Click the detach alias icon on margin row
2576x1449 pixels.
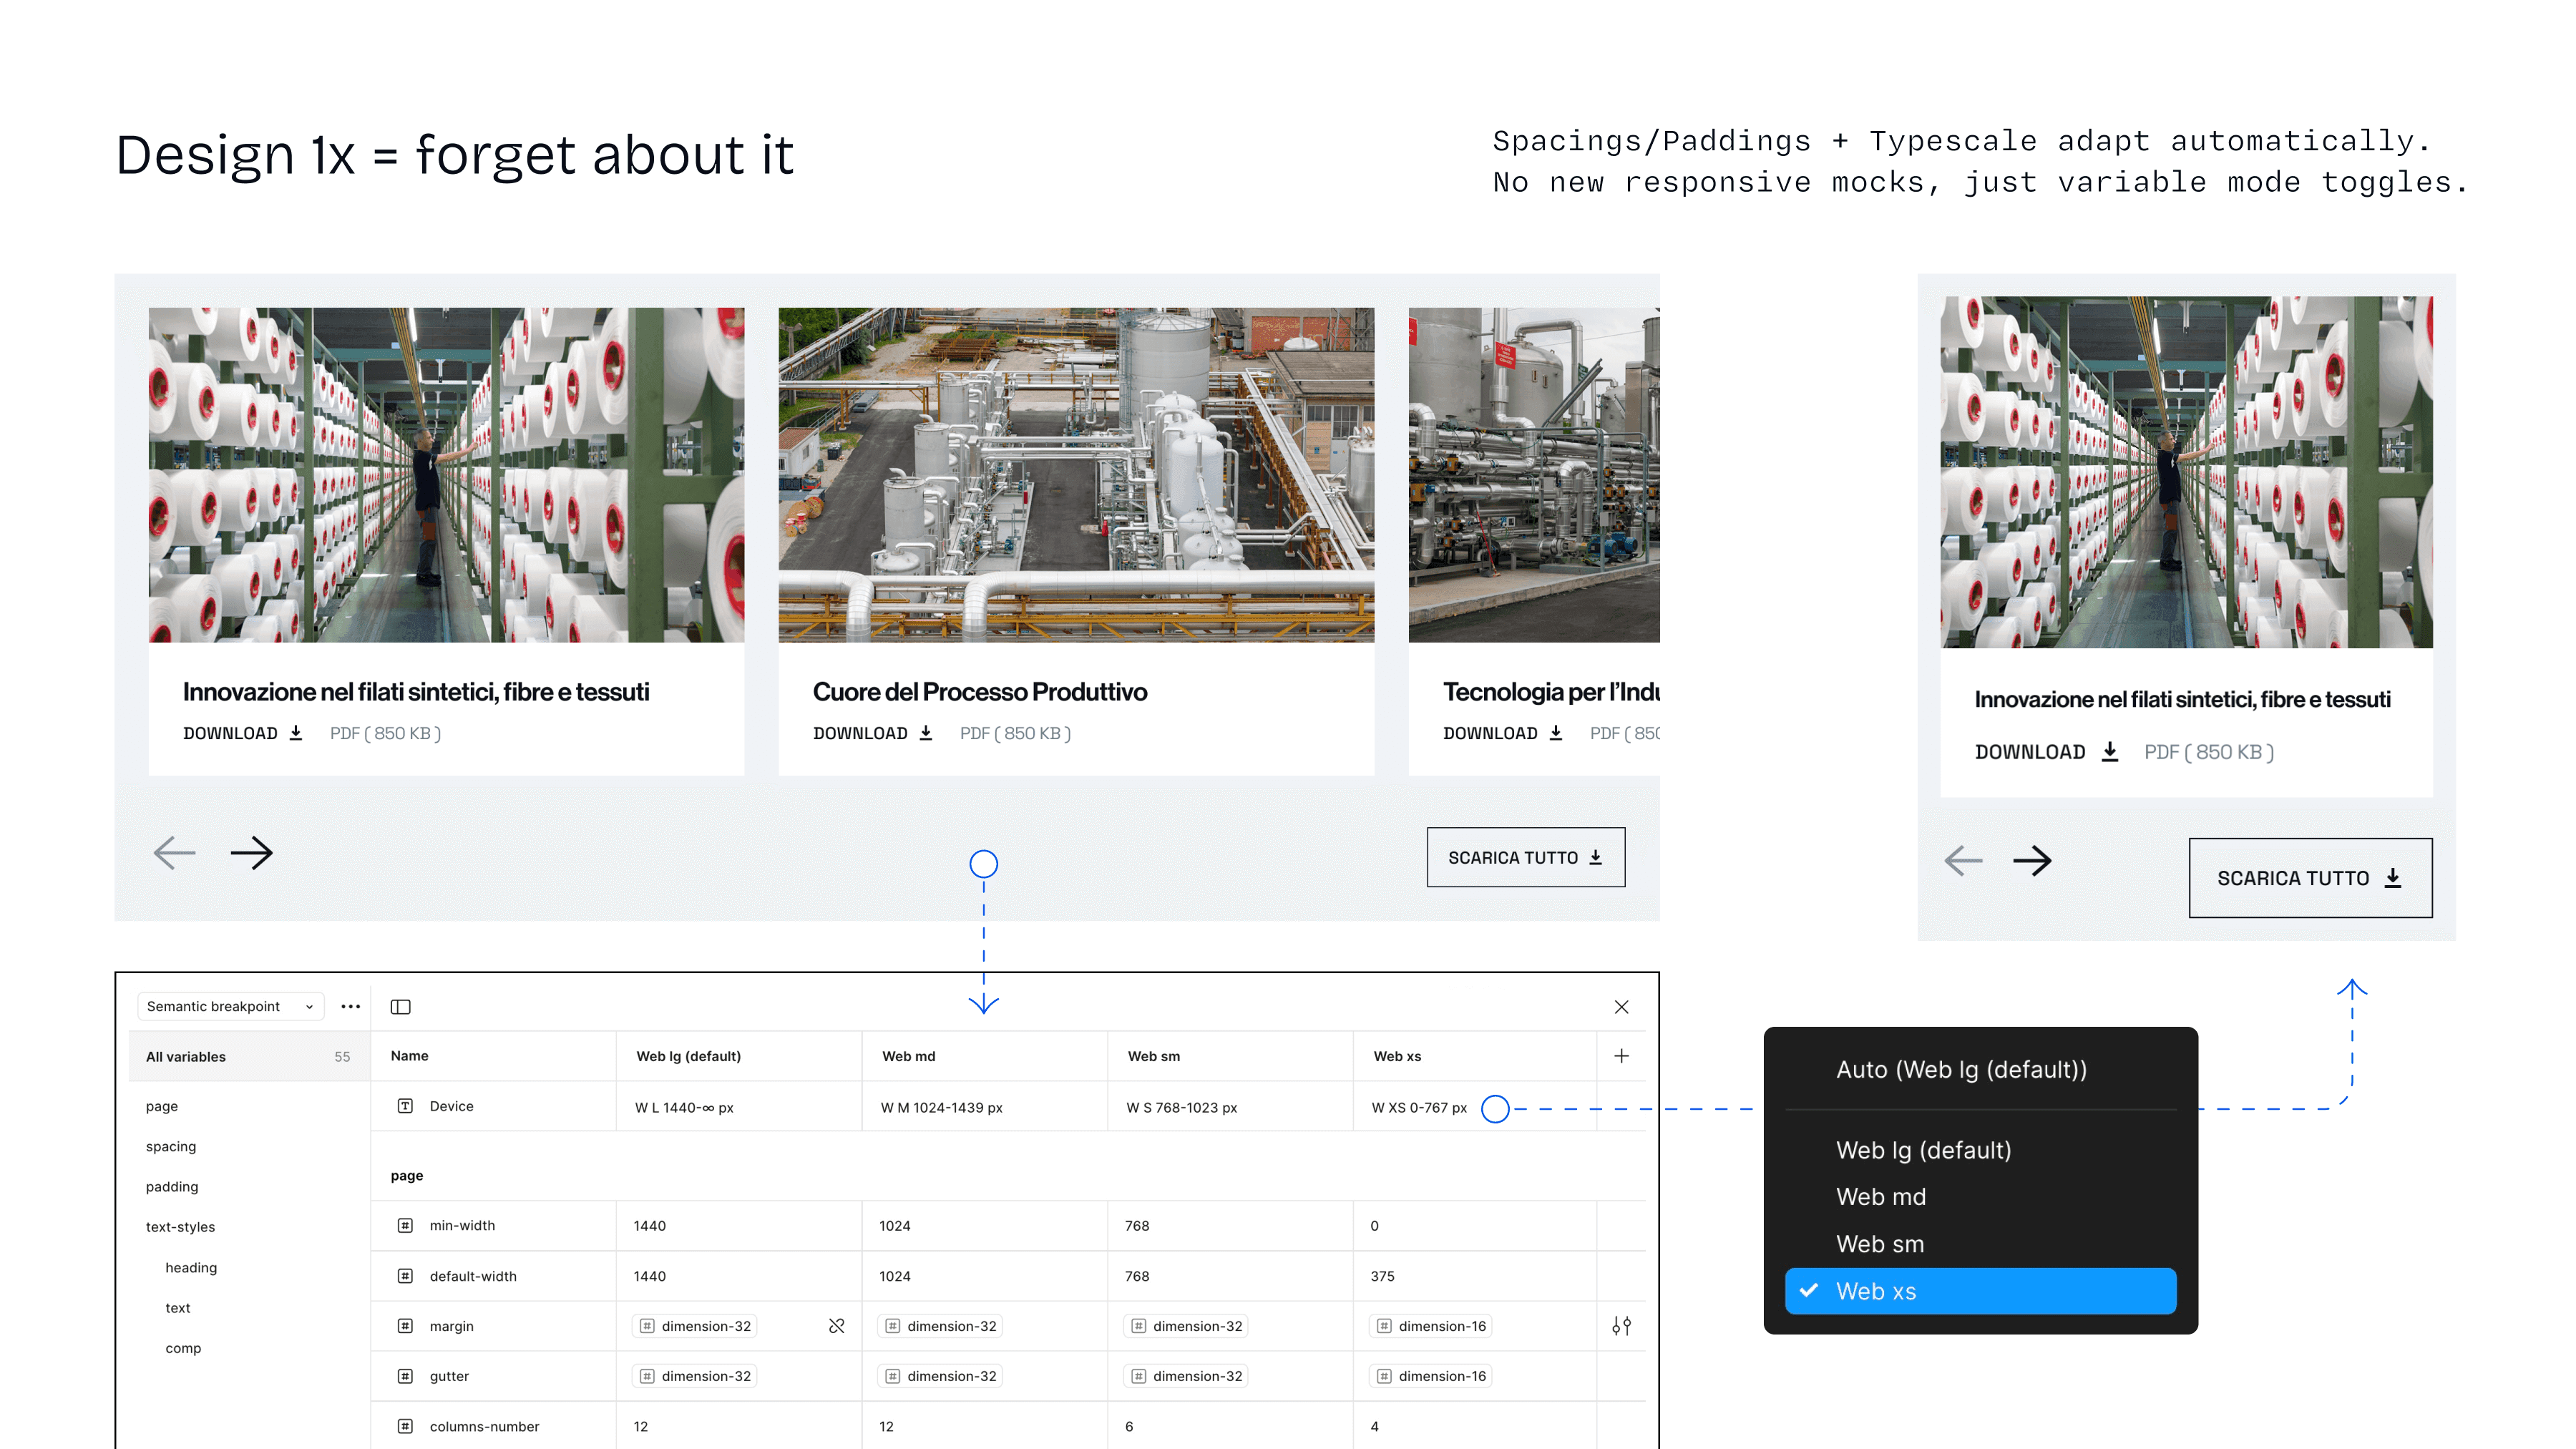836,1326
